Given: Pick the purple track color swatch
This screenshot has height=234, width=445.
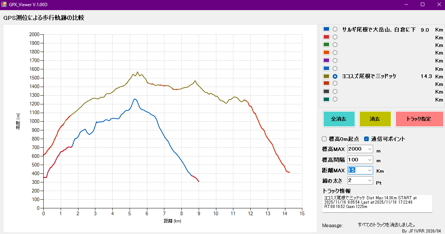Looking at the screenshot, I should coord(326,61).
